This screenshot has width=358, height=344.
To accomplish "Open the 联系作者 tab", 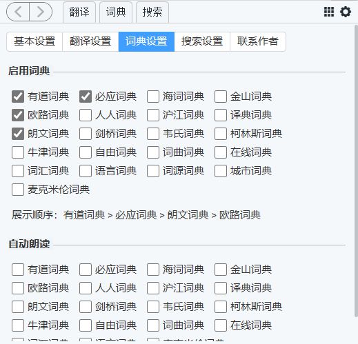I will (x=258, y=41).
